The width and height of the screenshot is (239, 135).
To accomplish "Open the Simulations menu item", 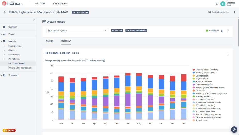I will 60,4.
